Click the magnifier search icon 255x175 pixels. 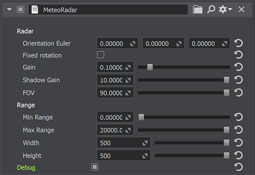pyautogui.click(x=211, y=9)
